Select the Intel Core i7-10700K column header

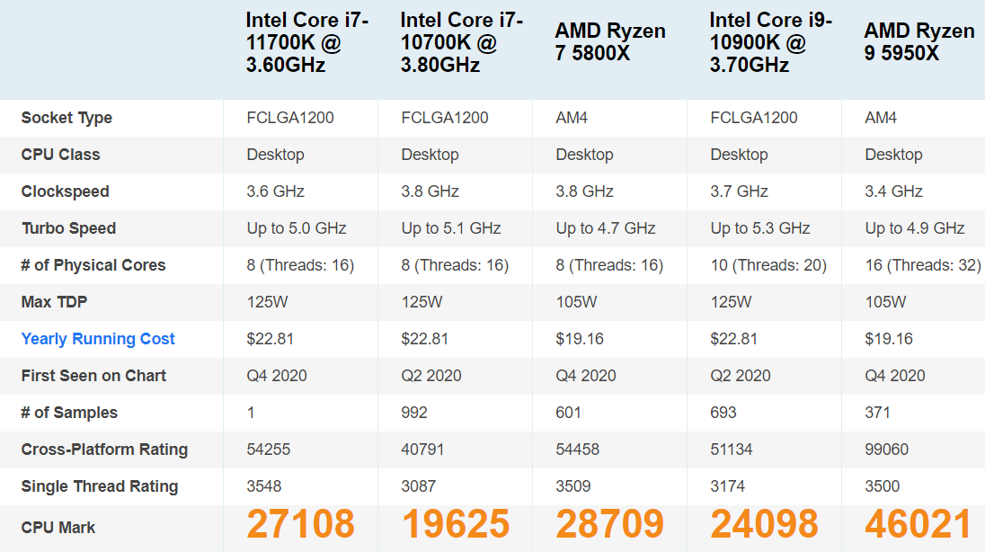click(462, 42)
